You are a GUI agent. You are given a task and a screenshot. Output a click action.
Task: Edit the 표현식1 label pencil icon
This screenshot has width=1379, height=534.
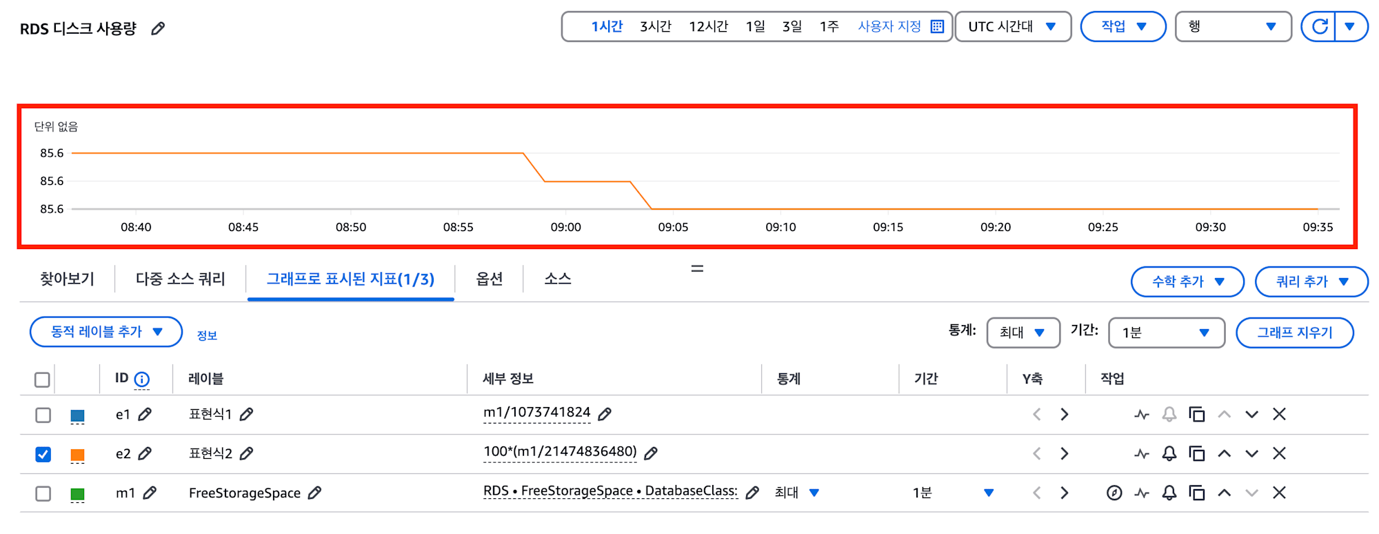click(x=246, y=414)
